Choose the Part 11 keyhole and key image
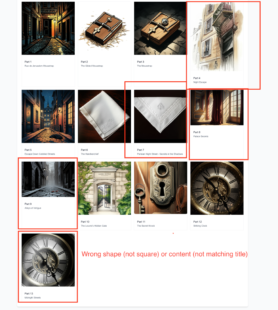This screenshot has width=278, height=310. click(x=161, y=188)
